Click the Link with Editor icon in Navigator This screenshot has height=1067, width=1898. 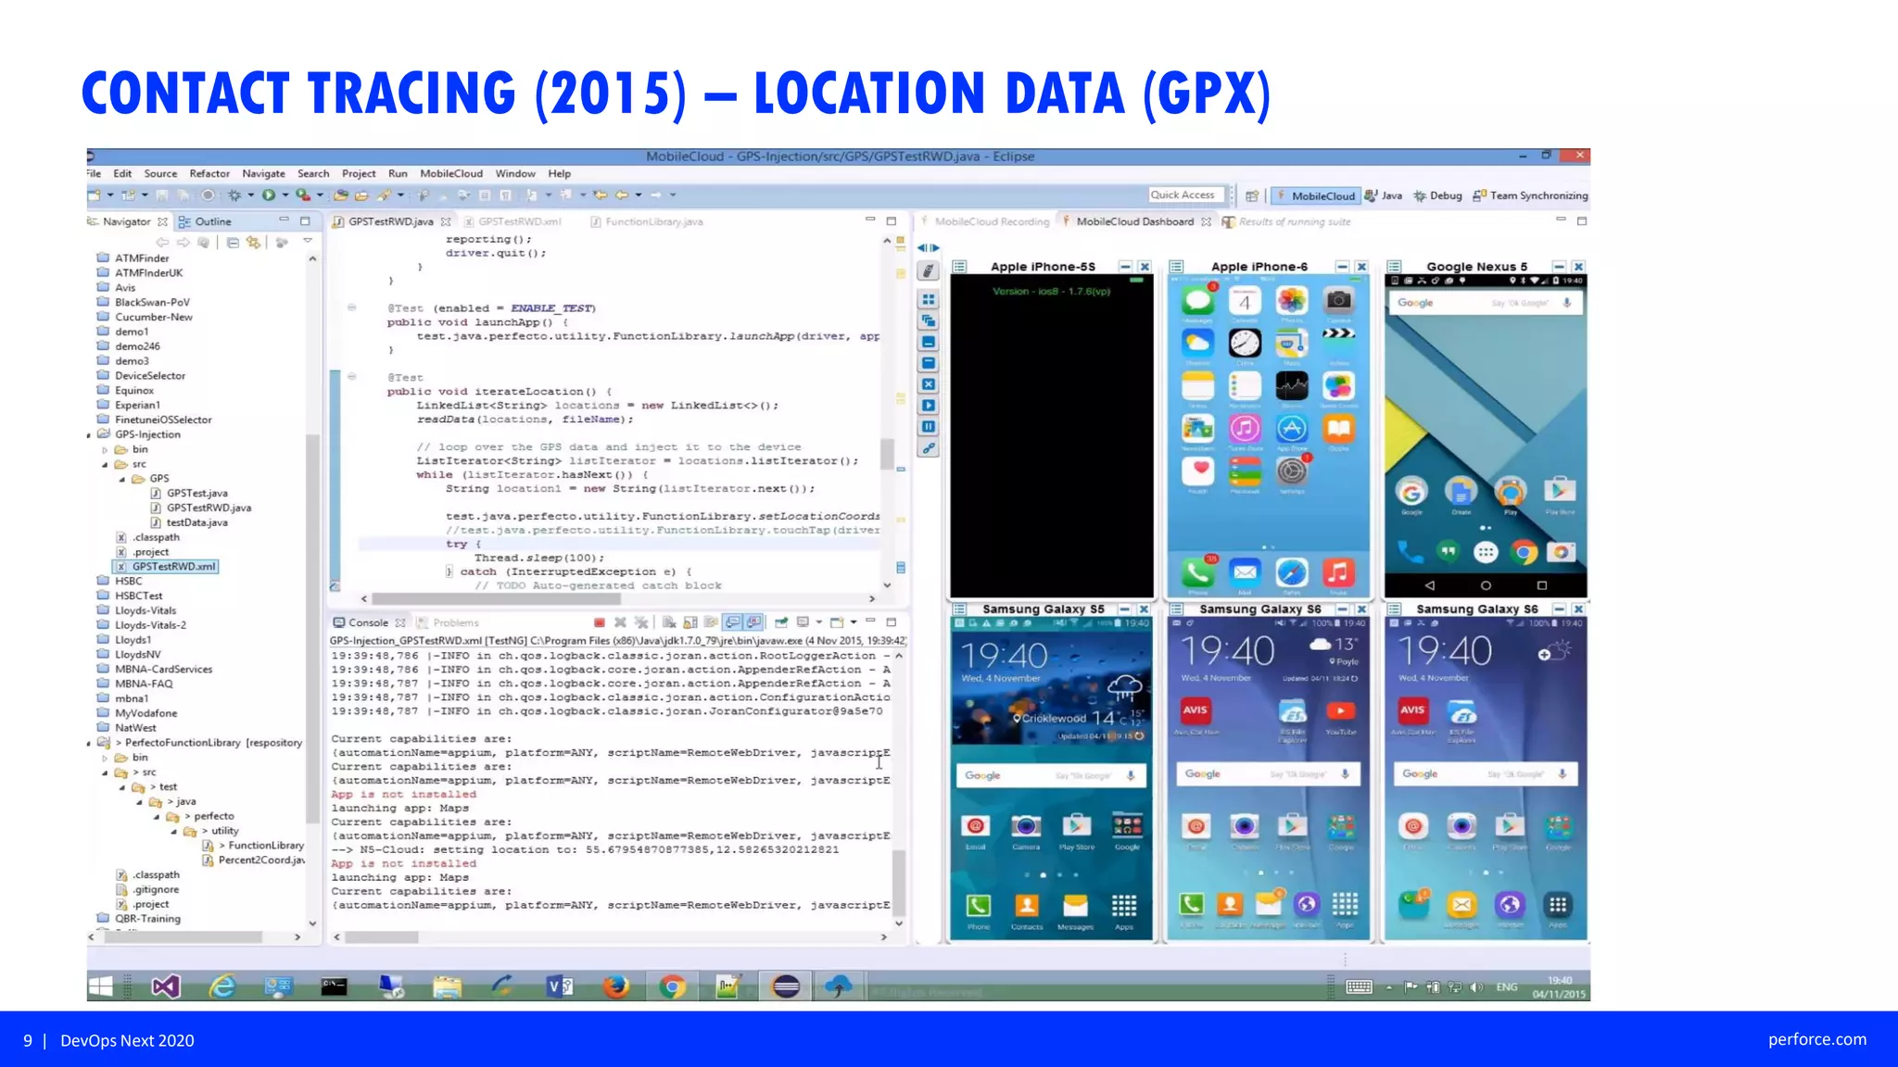(253, 243)
